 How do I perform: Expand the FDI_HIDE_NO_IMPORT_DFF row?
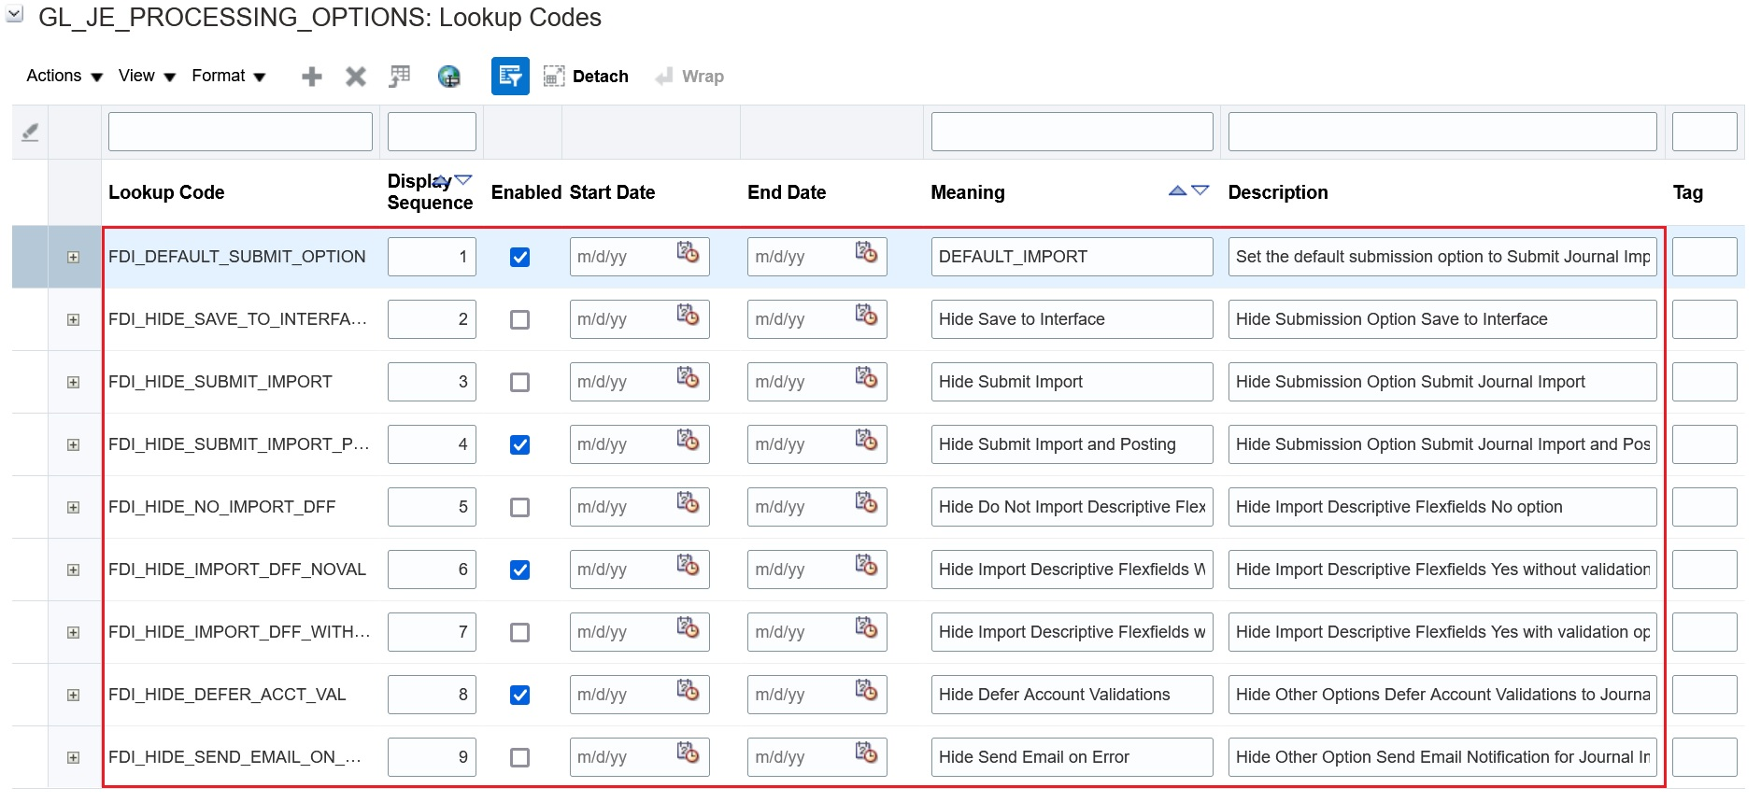[x=74, y=507]
